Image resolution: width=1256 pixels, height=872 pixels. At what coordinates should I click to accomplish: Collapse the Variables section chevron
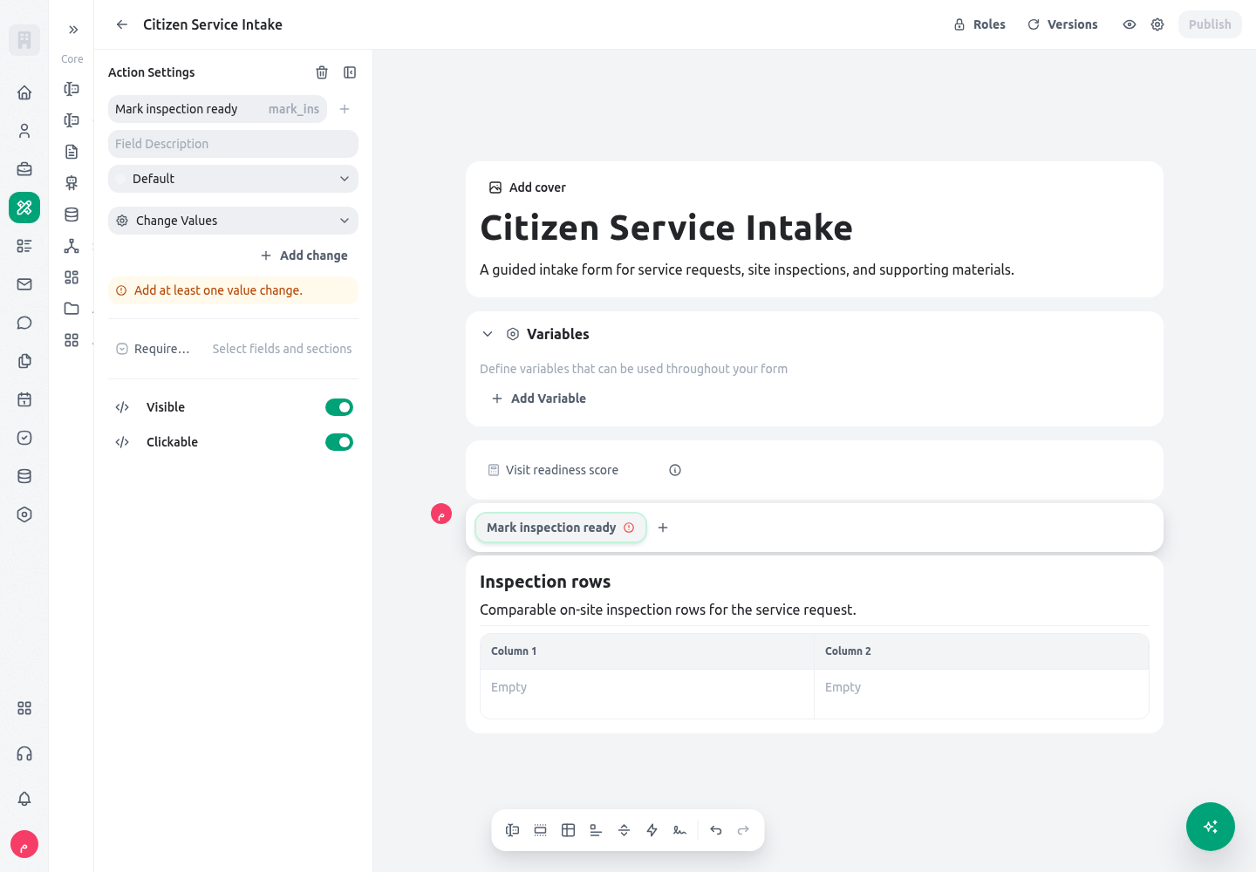(x=488, y=334)
